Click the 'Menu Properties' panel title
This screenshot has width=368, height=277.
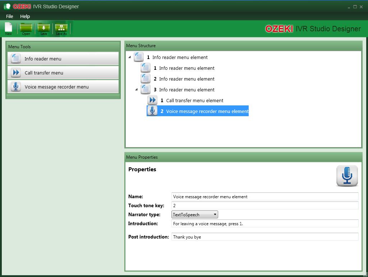coord(142,157)
